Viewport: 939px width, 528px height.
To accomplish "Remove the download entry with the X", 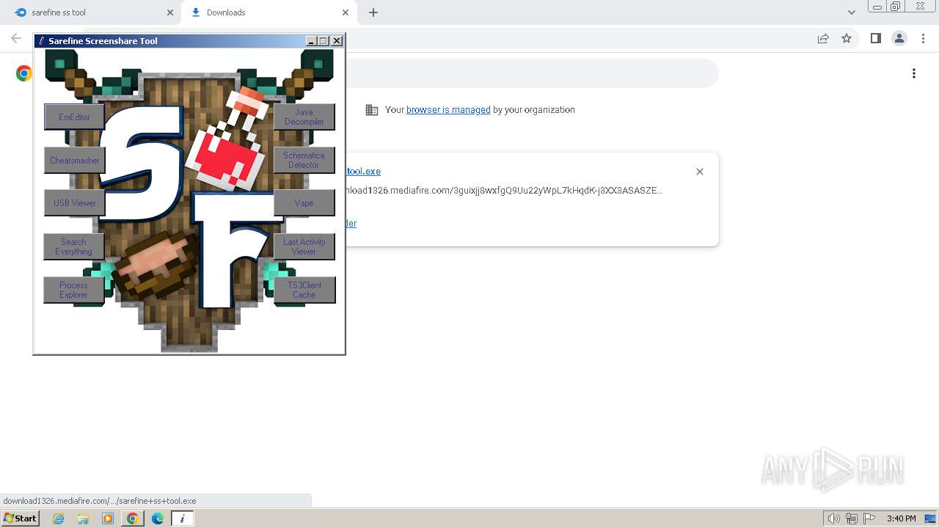I will click(x=700, y=172).
